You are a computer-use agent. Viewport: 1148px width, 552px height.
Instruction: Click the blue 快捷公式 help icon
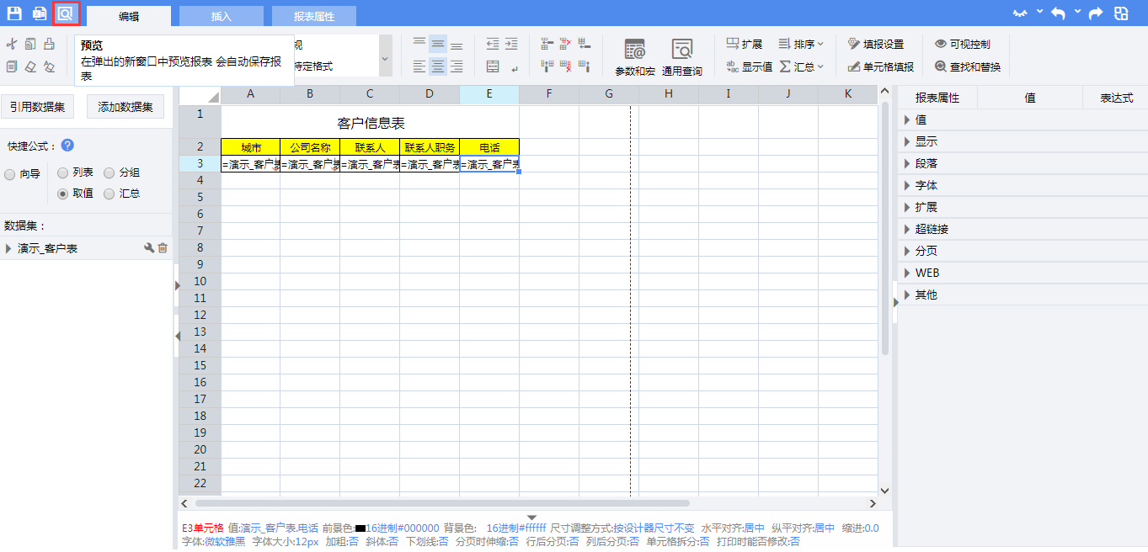[67, 146]
